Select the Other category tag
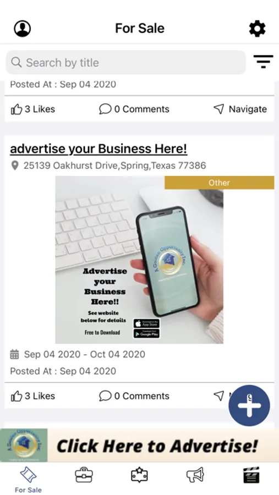This screenshot has height=495, width=279. pos(219,183)
